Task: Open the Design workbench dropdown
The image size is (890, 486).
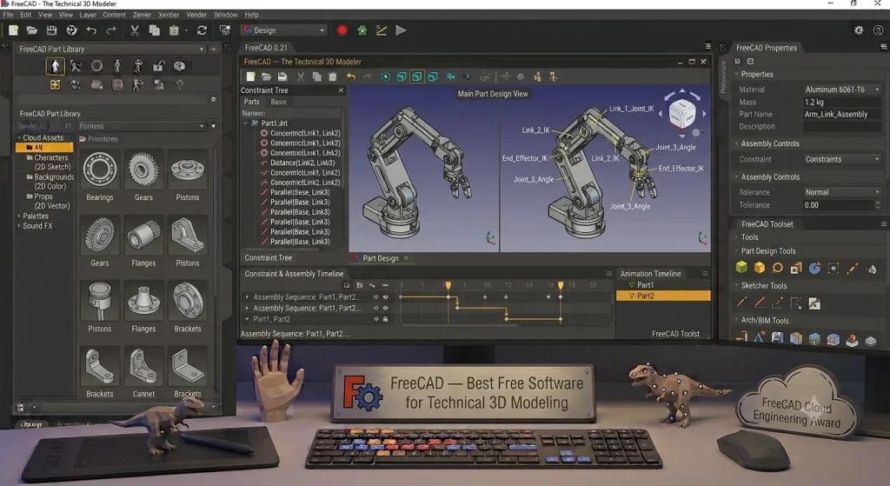Action: coord(284,30)
